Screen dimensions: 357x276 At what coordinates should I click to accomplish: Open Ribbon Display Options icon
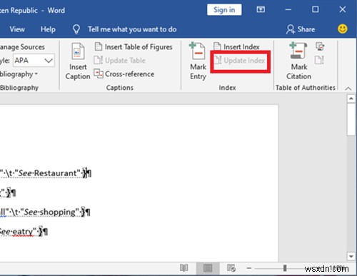(261, 9)
